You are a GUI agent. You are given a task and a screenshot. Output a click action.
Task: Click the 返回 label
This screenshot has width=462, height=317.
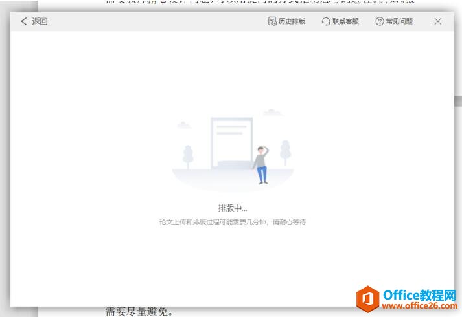40,21
